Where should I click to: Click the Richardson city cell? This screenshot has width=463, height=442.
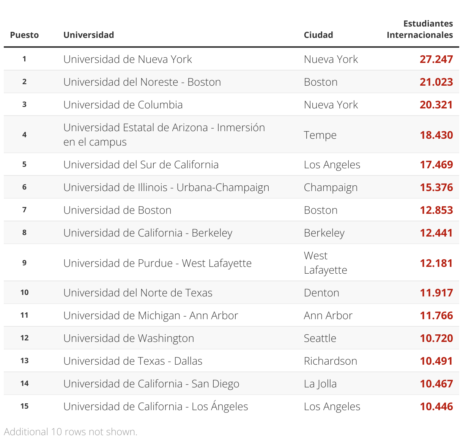[x=330, y=361]
